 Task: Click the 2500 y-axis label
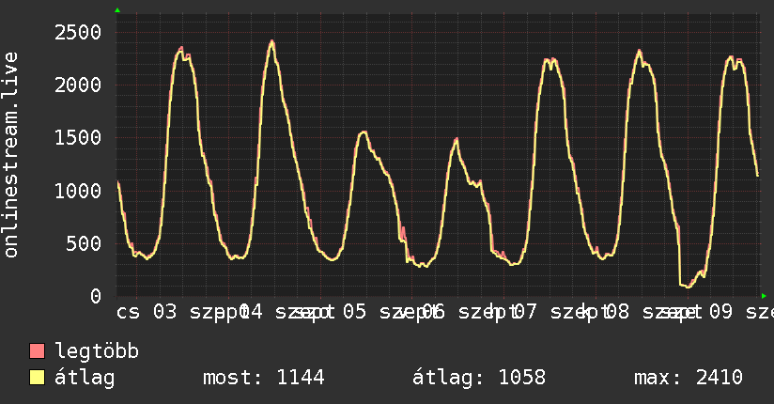78,33
